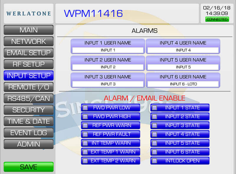Image resolution: width=236 pixels, height=174 pixels.
Task: View the EVENT LOG
Action: pos(29,133)
